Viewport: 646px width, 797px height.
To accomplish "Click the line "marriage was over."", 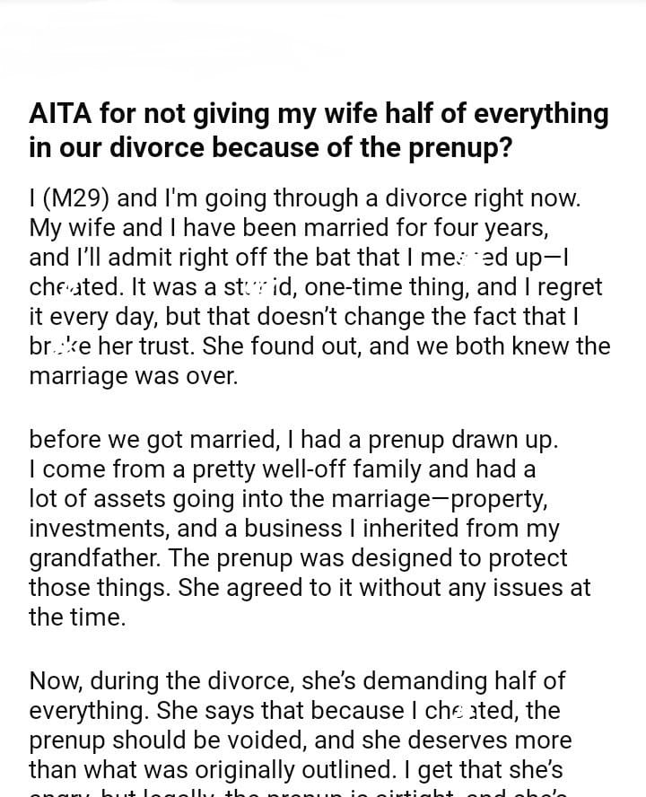I will coord(134,376).
